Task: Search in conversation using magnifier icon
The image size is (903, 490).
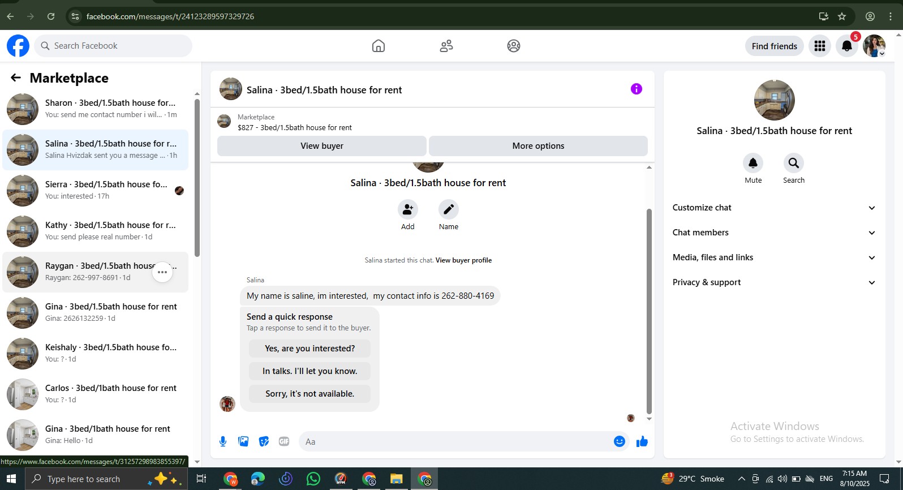Action: pyautogui.click(x=794, y=164)
